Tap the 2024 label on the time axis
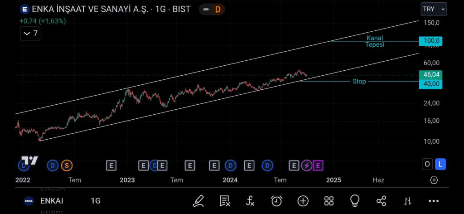The height and width of the screenshot is (214, 464). 230,180
